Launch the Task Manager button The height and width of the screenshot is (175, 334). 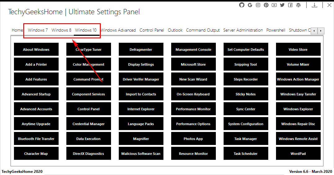(x=246, y=139)
